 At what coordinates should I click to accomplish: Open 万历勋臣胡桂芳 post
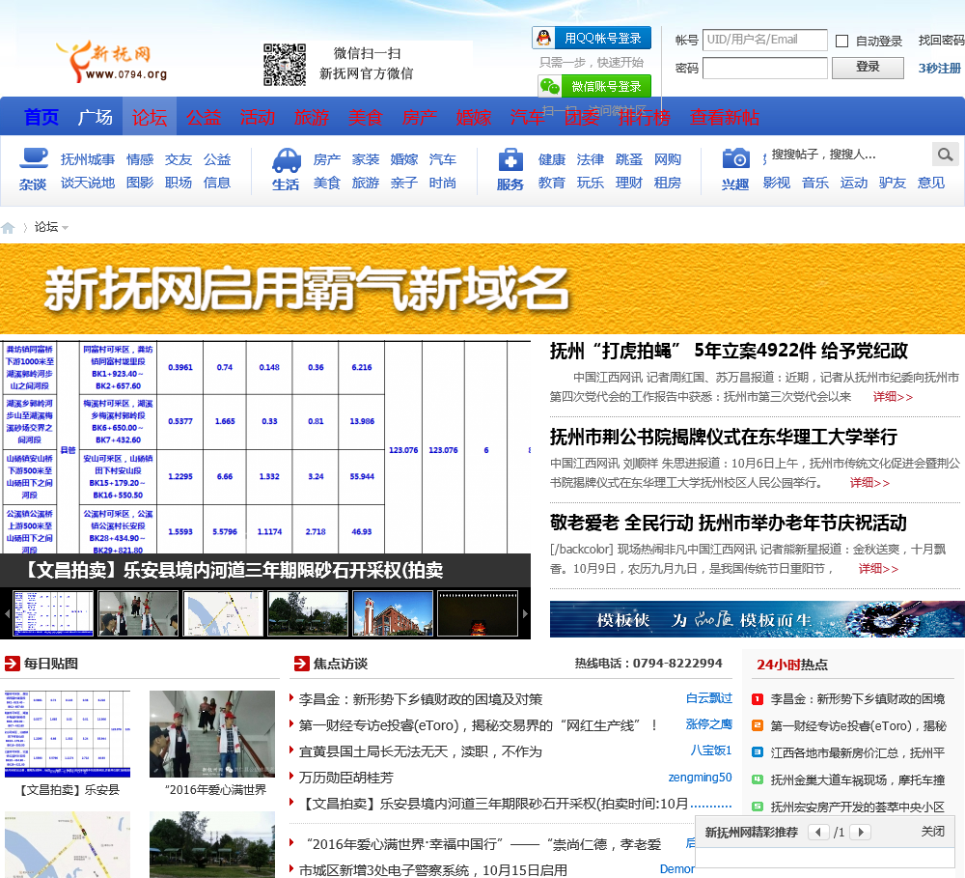[345, 779]
